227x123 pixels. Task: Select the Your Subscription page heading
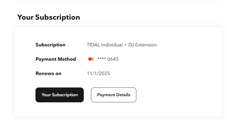[x=49, y=17]
